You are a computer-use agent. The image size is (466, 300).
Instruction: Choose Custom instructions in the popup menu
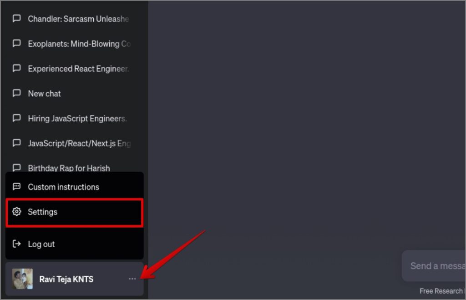coord(74,187)
